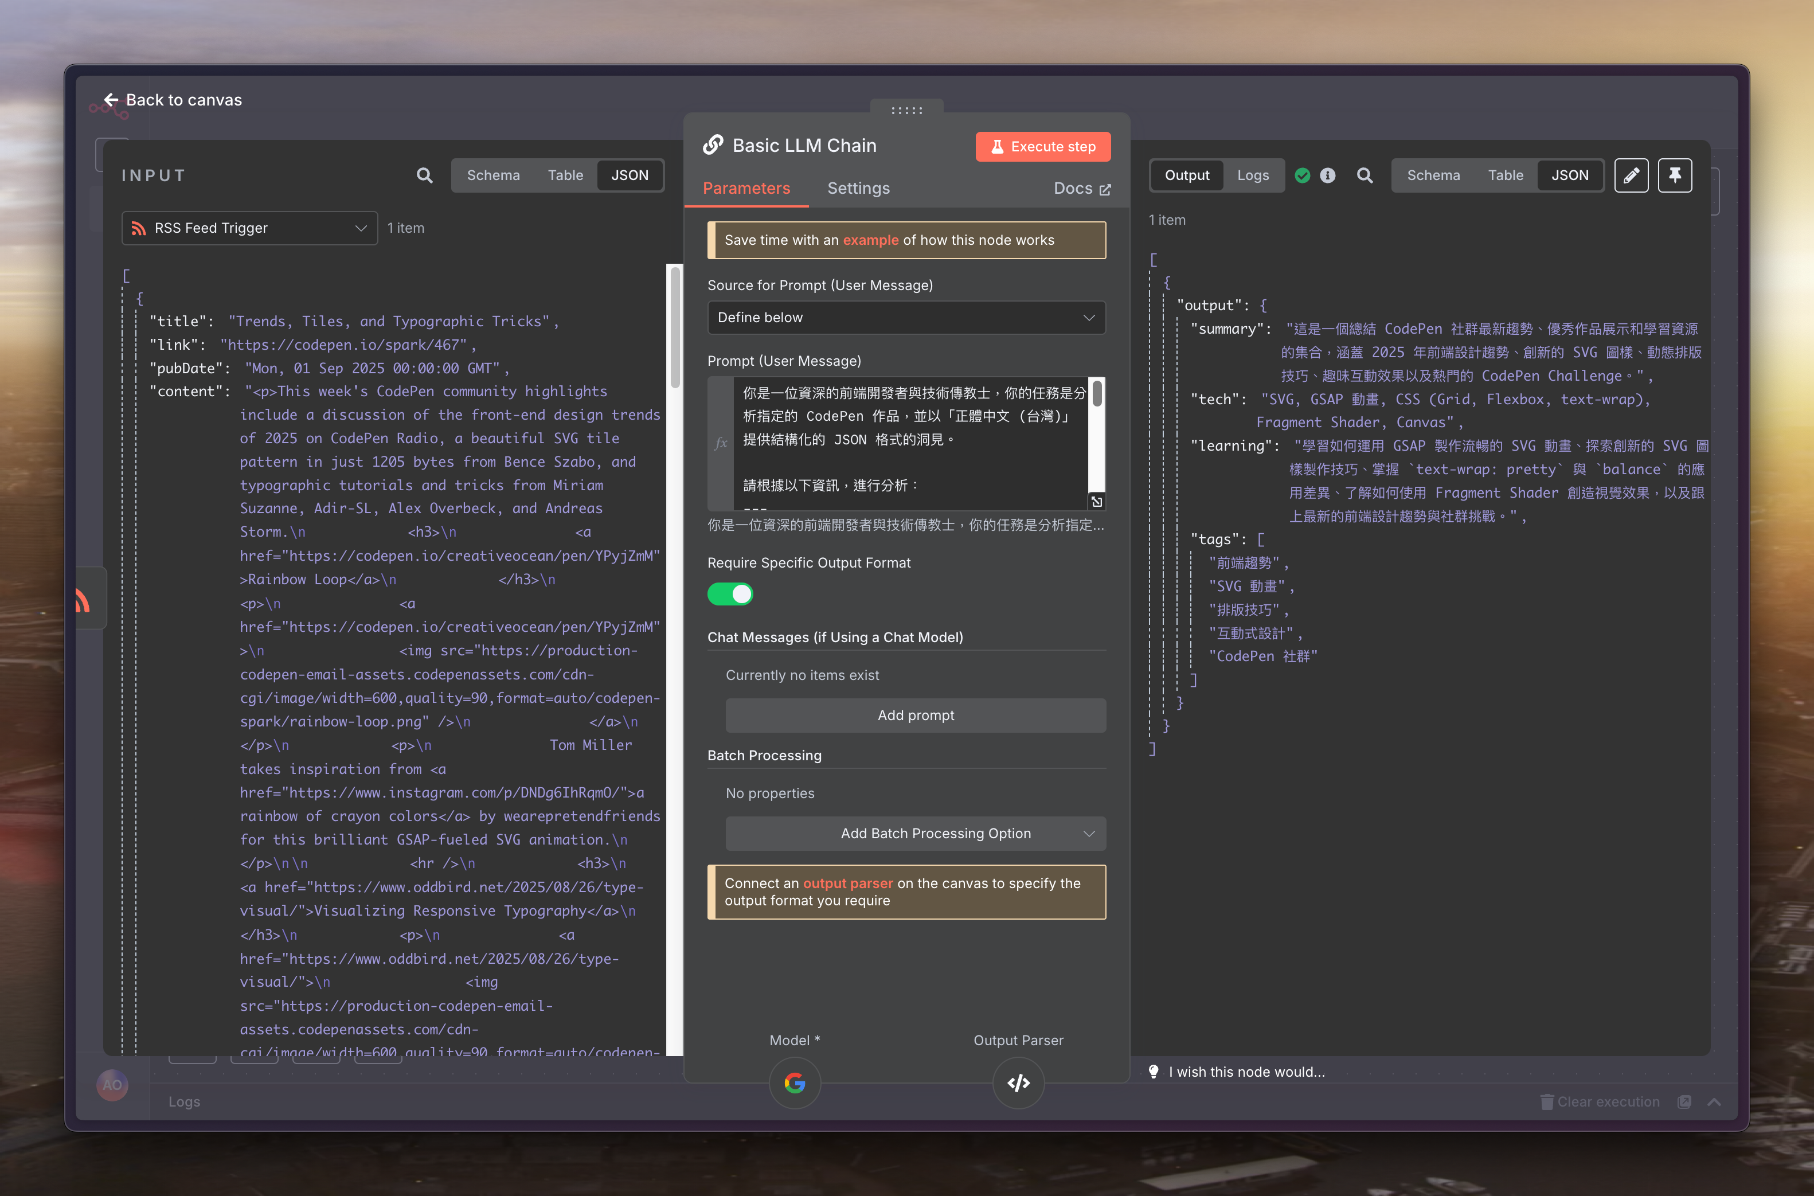The width and height of the screenshot is (1814, 1196).
Task: Open RSS Feed Trigger input dropdown
Action: pos(249,228)
